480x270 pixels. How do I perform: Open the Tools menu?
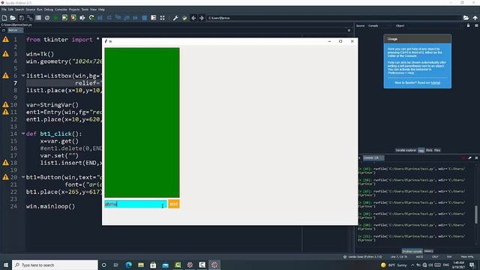85,10
